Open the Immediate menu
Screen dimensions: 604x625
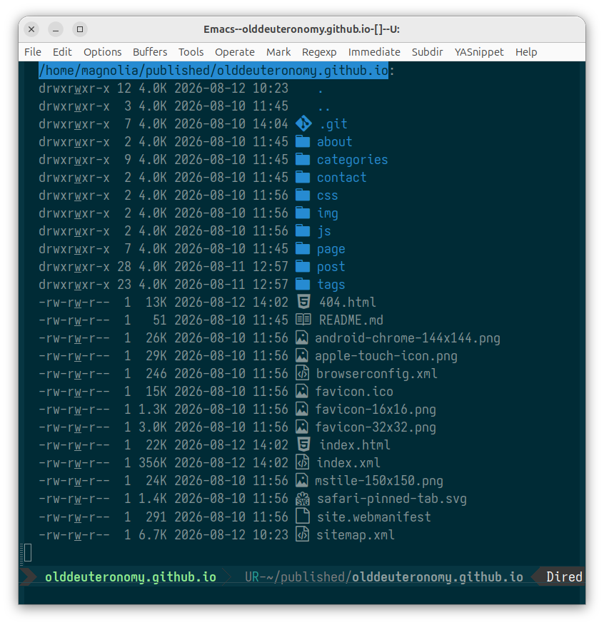[x=374, y=52]
